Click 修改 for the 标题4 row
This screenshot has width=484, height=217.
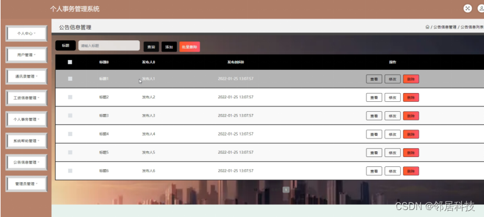393,134
